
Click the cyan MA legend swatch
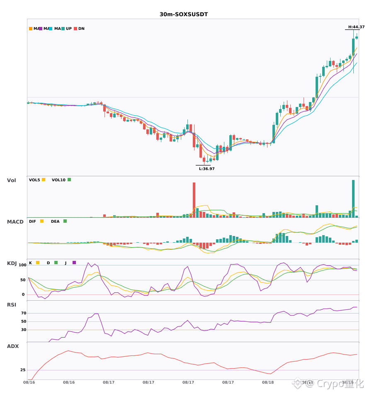coord(51,29)
